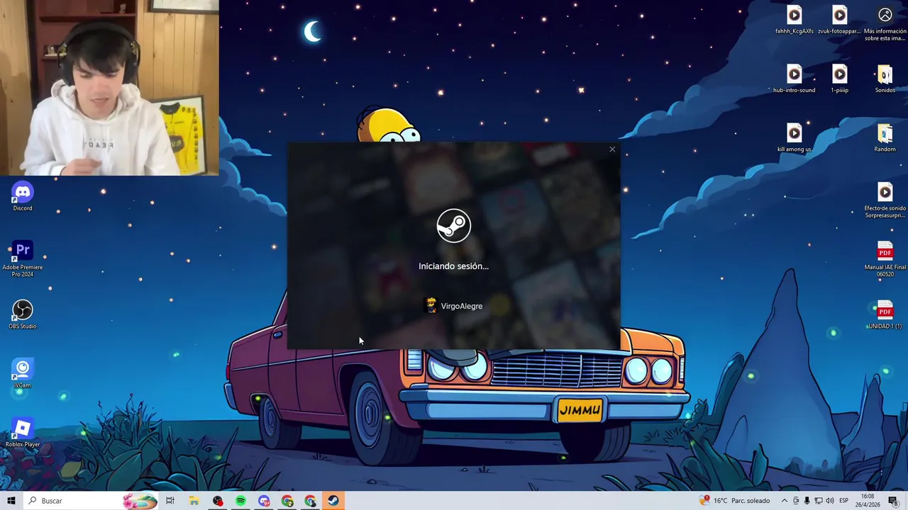Open first Chrome taskbar icon
Viewport: 908px width, 510px height.
click(287, 501)
